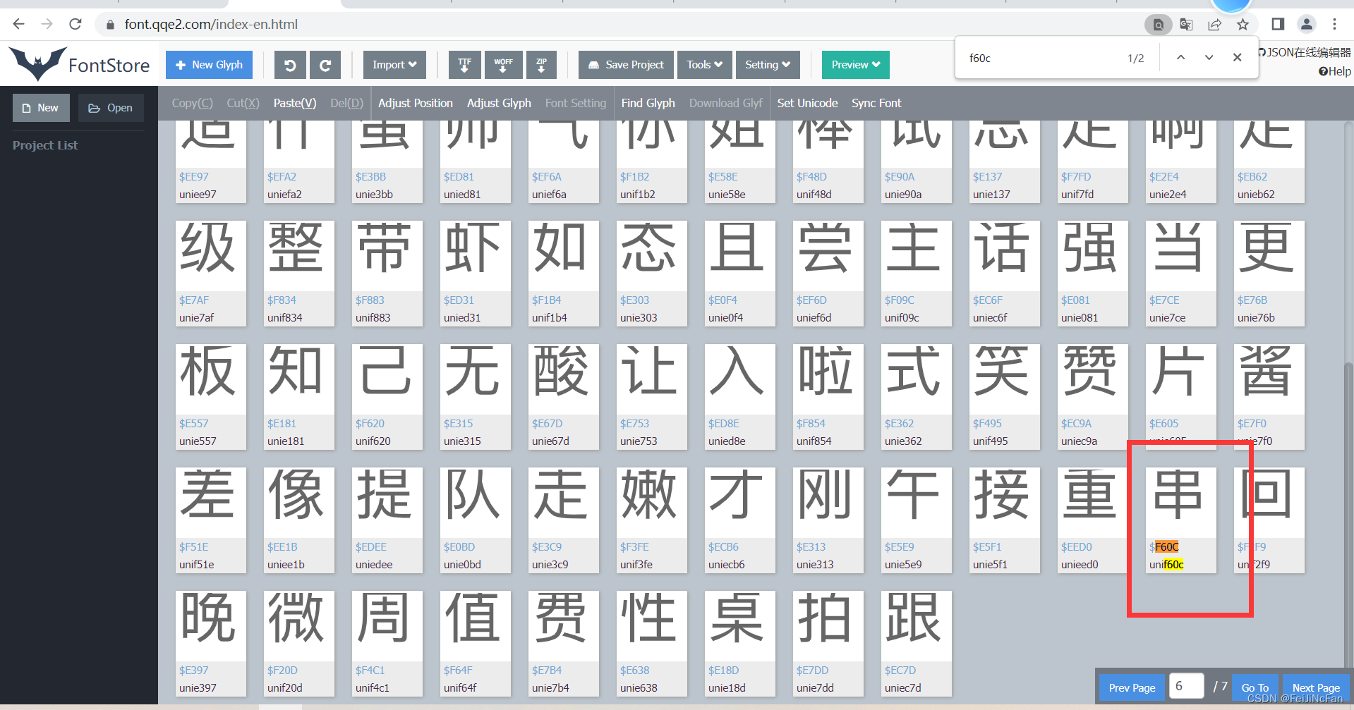Jump to previous find result

click(1180, 58)
